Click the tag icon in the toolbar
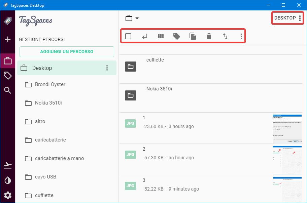Viewport: 307px width, 203px height. pyautogui.click(x=177, y=36)
